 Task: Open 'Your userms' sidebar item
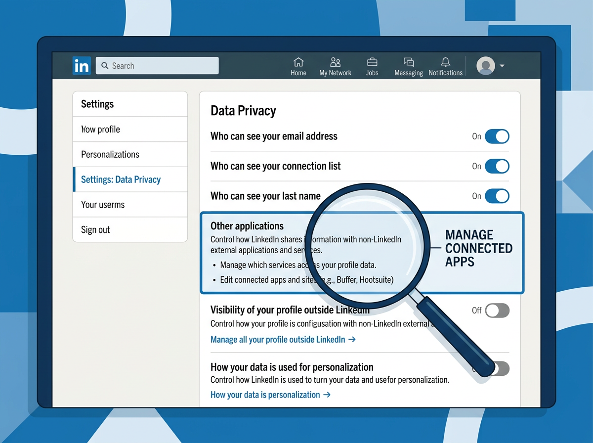point(130,205)
